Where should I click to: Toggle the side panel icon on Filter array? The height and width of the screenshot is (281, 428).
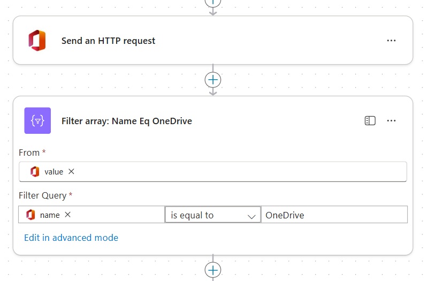pyautogui.click(x=370, y=121)
